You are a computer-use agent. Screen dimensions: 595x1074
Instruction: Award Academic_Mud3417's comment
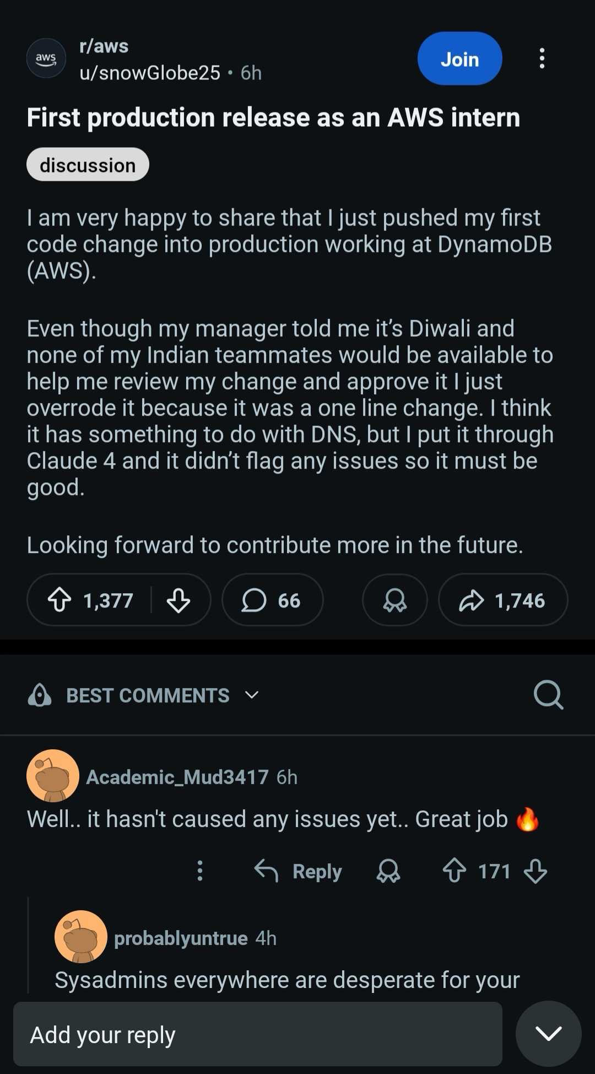[x=388, y=871]
